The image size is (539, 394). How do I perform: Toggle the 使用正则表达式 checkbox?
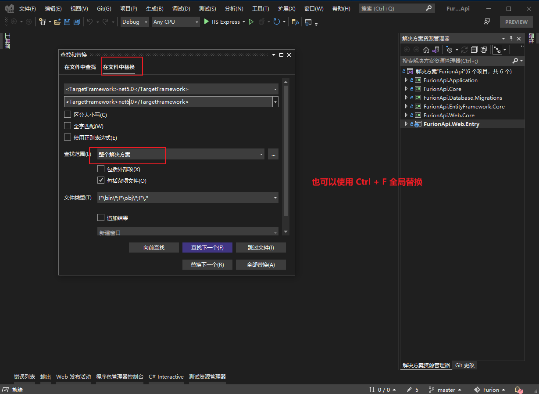pyautogui.click(x=68, y=137)
